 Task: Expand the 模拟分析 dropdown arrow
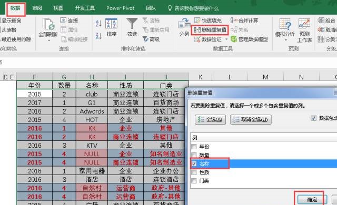coord(285,40)
